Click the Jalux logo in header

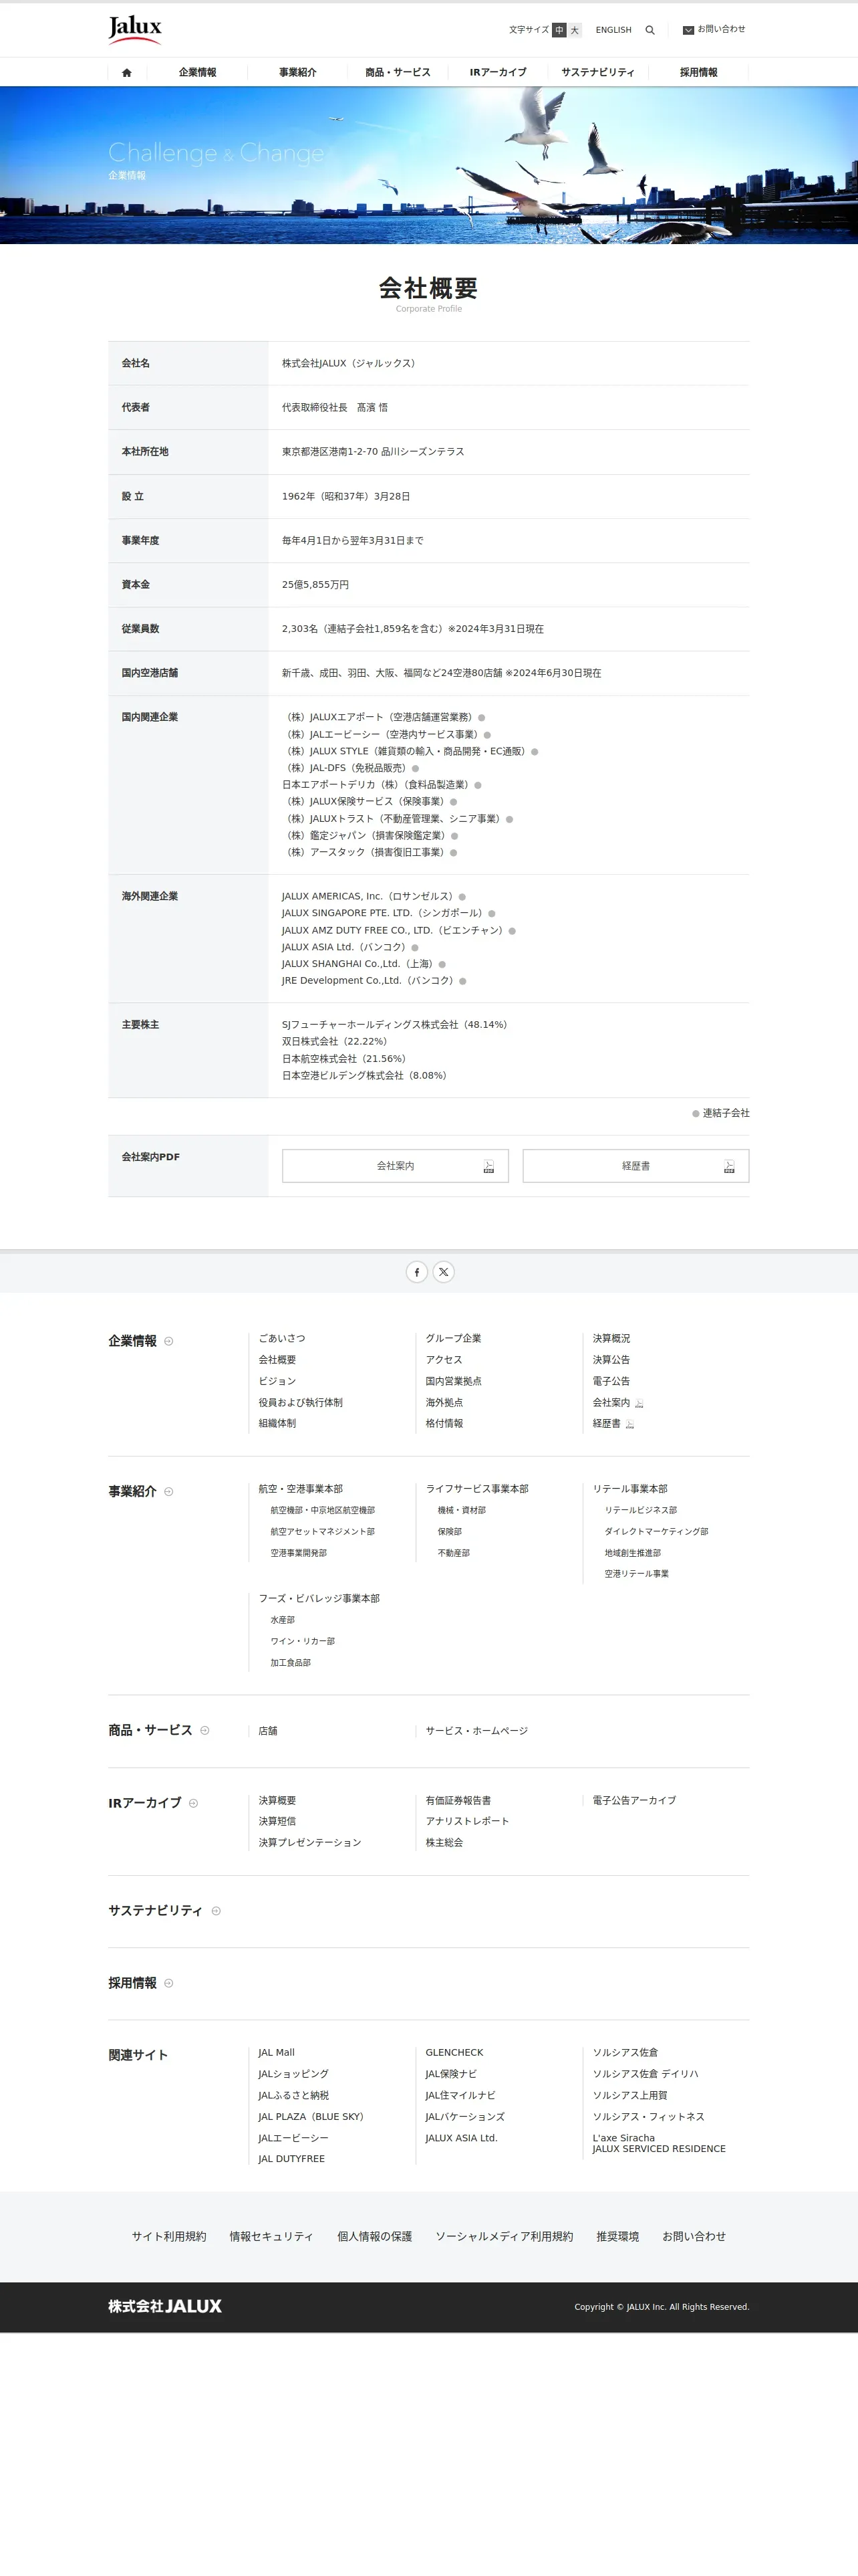(135, 29)
